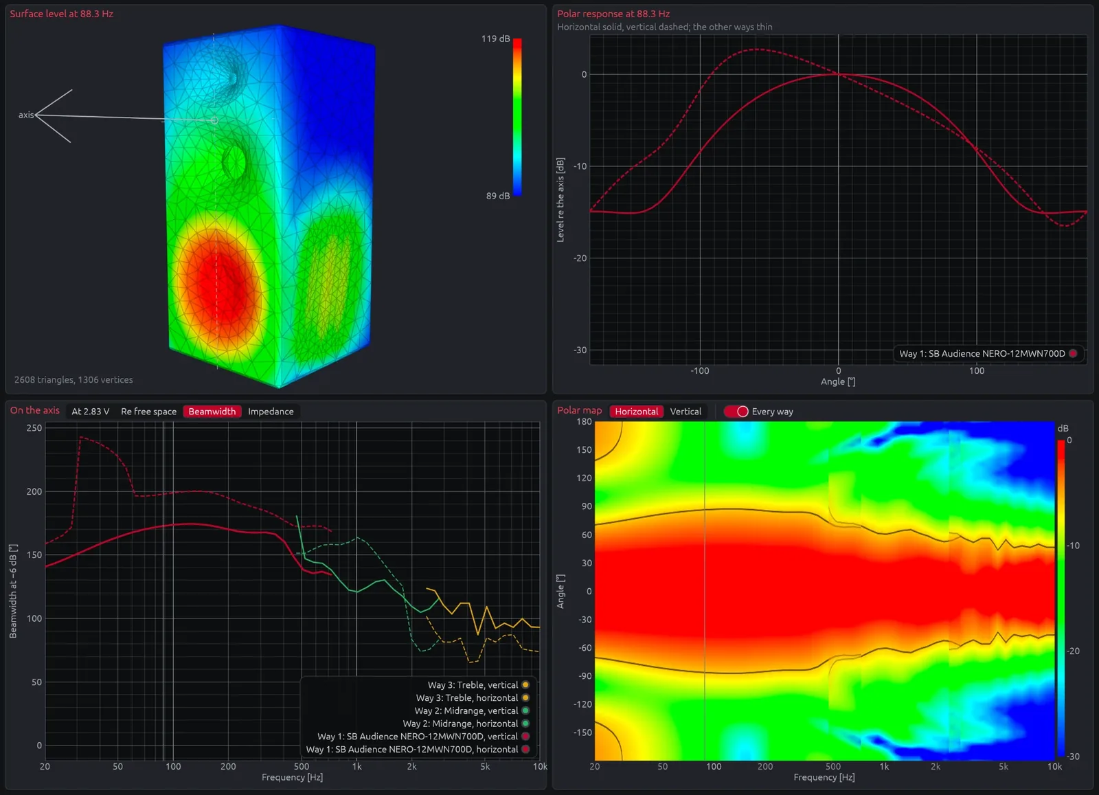This screenshot has height=795, width=1099.
Task: Click the axis origin marker on the baffle
Action: 214,120
